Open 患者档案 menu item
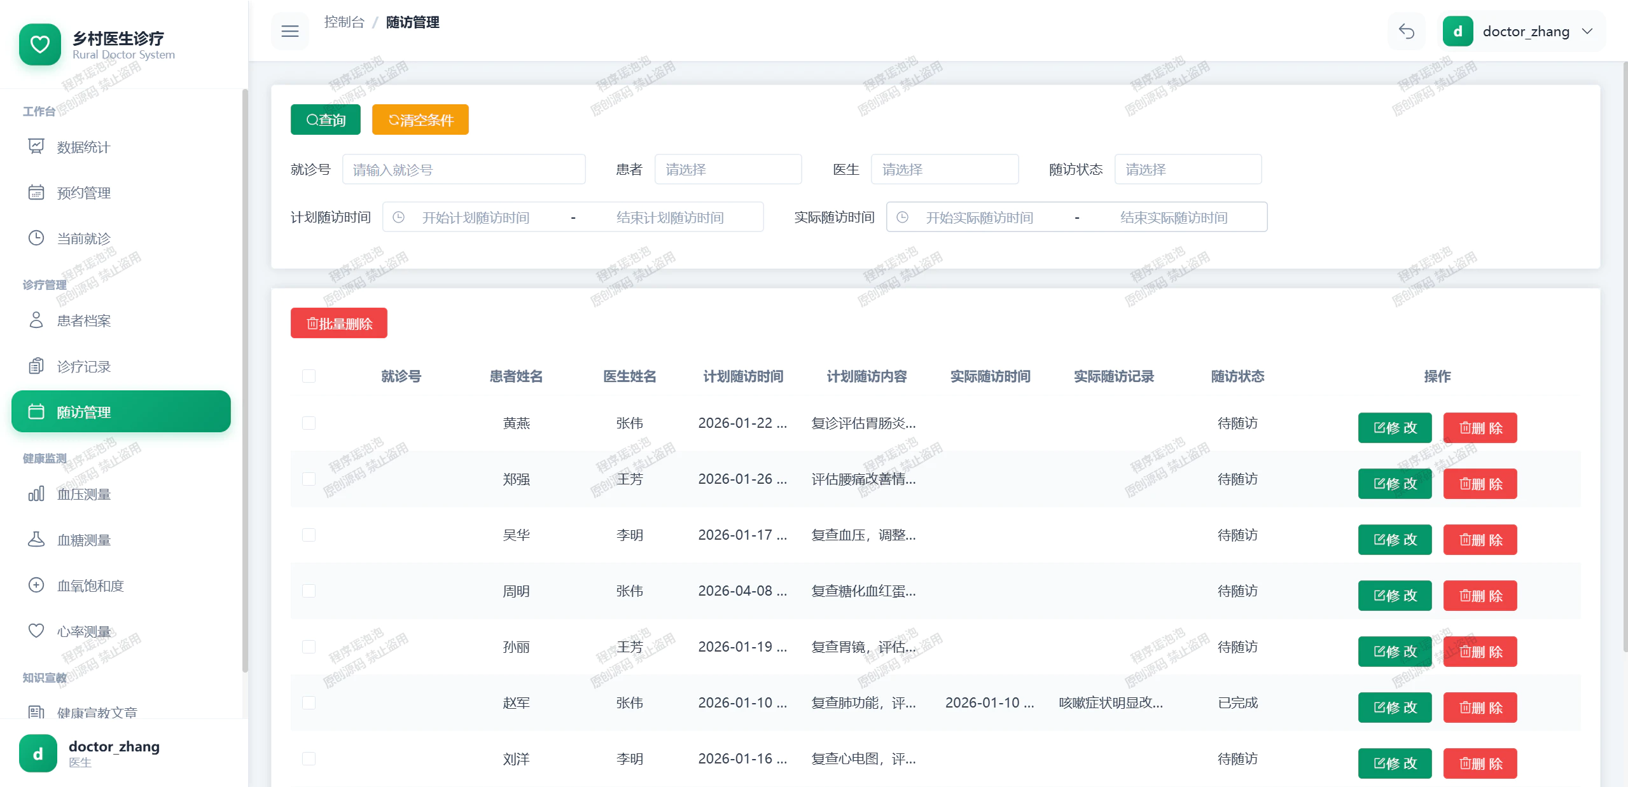Screen dimensions: 1628x787 [x=121, y=320]
